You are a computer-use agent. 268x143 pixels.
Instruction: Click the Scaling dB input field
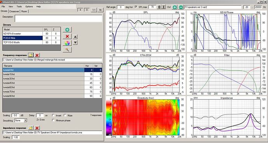[x=15, y=115]
